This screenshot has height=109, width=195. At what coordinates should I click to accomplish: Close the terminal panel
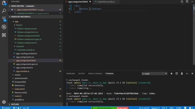coord(192,74)
